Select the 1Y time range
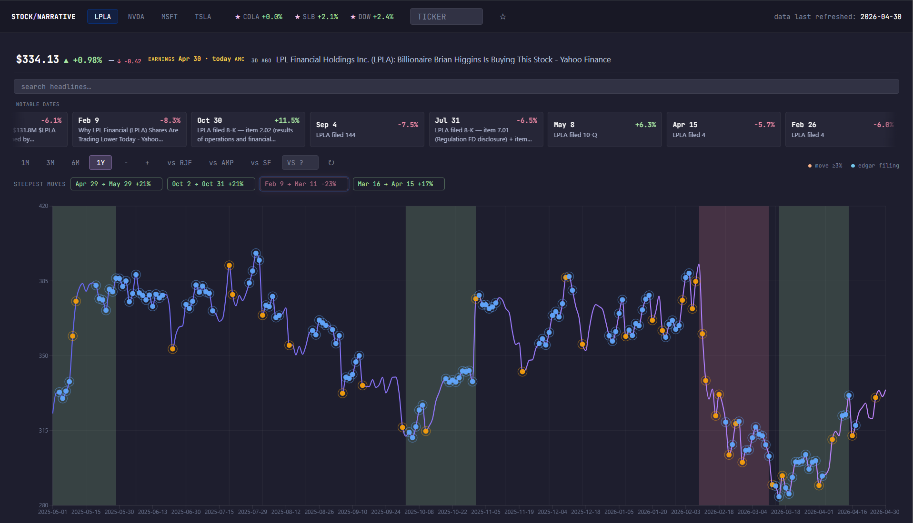Image resolution: width=913 pixels, height=523 pixels. pyautogui.click(x=100, y=163)
